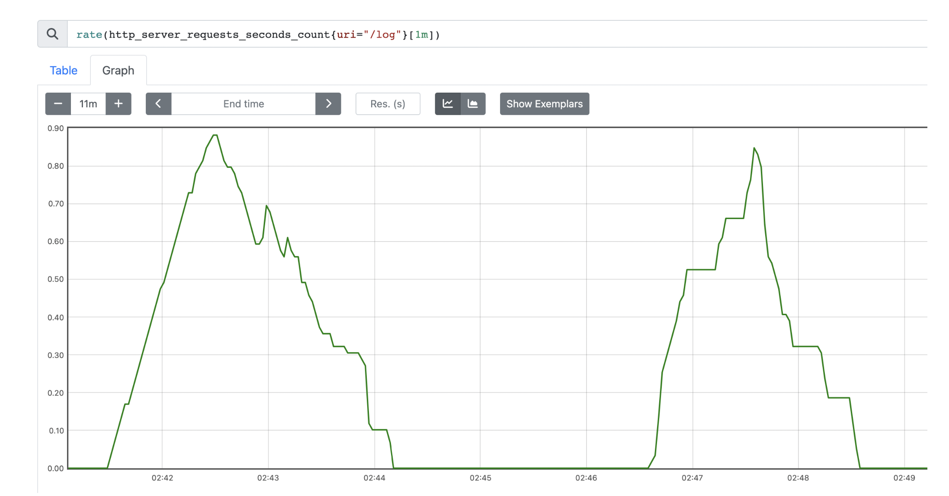Go to next end time using right chevron
This screenshot has width=949, height=496.
point(328,104)
